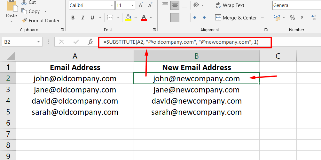This screenshot has width=321, height=160.
Task: Click the Enter checkmark formula button
Action: click(76, 42)
